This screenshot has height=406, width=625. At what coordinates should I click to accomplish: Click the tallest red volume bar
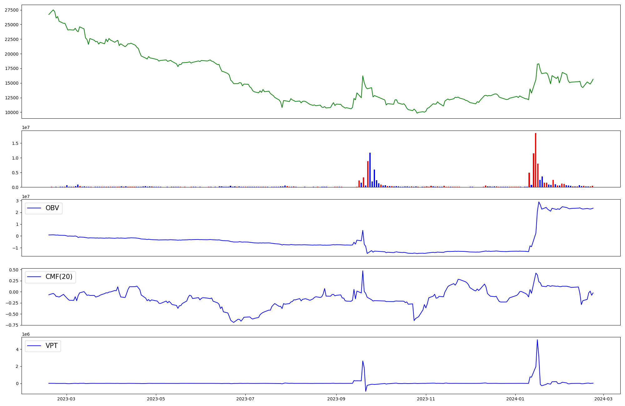point(535,160)
